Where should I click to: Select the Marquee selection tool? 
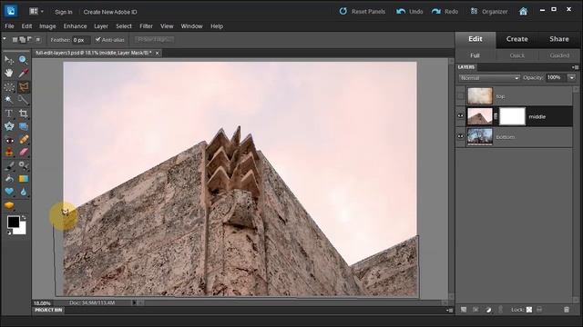point(9,87)
